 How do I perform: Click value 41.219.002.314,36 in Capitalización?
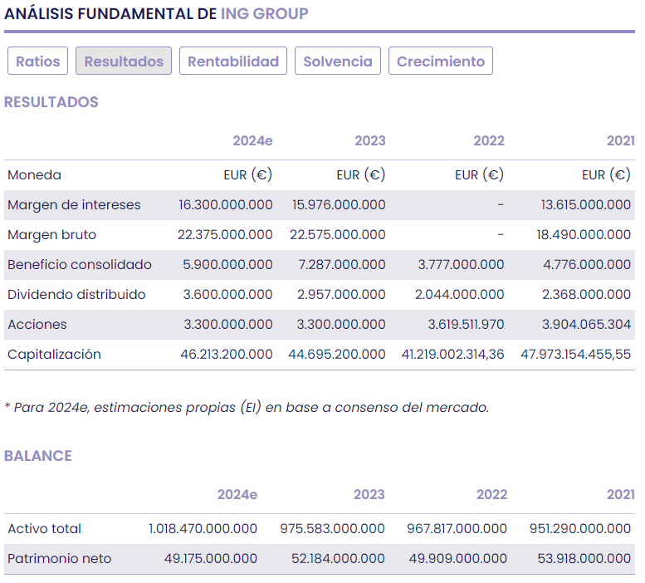pos(453,355)
